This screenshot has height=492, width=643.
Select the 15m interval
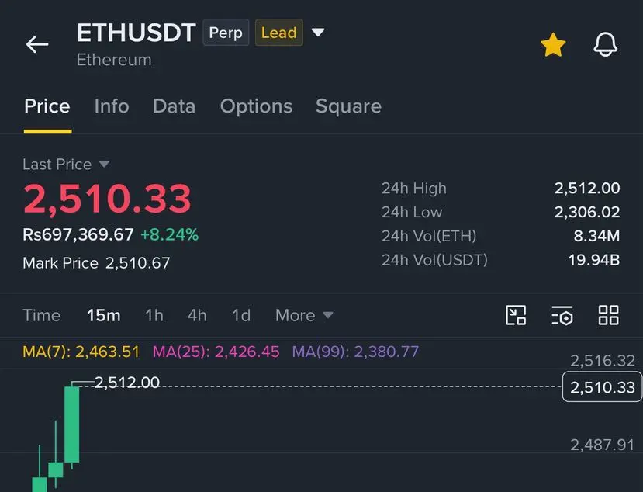click(104, 316)
